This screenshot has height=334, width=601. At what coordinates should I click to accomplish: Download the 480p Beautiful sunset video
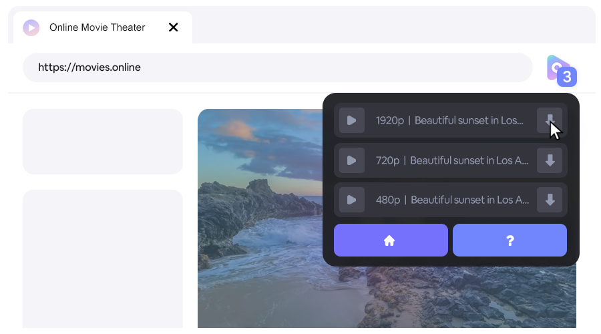point(550,200)
